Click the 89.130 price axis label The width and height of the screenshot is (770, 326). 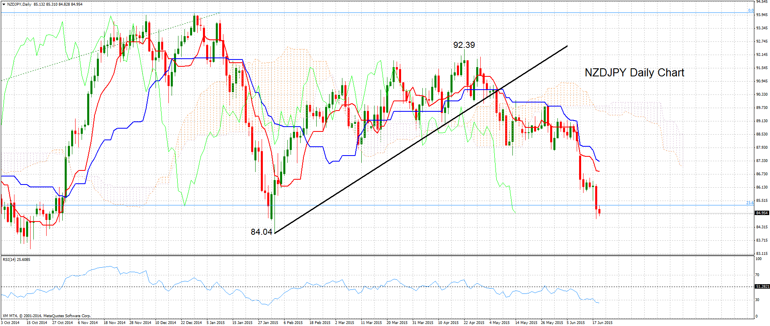tap(762, 121)
